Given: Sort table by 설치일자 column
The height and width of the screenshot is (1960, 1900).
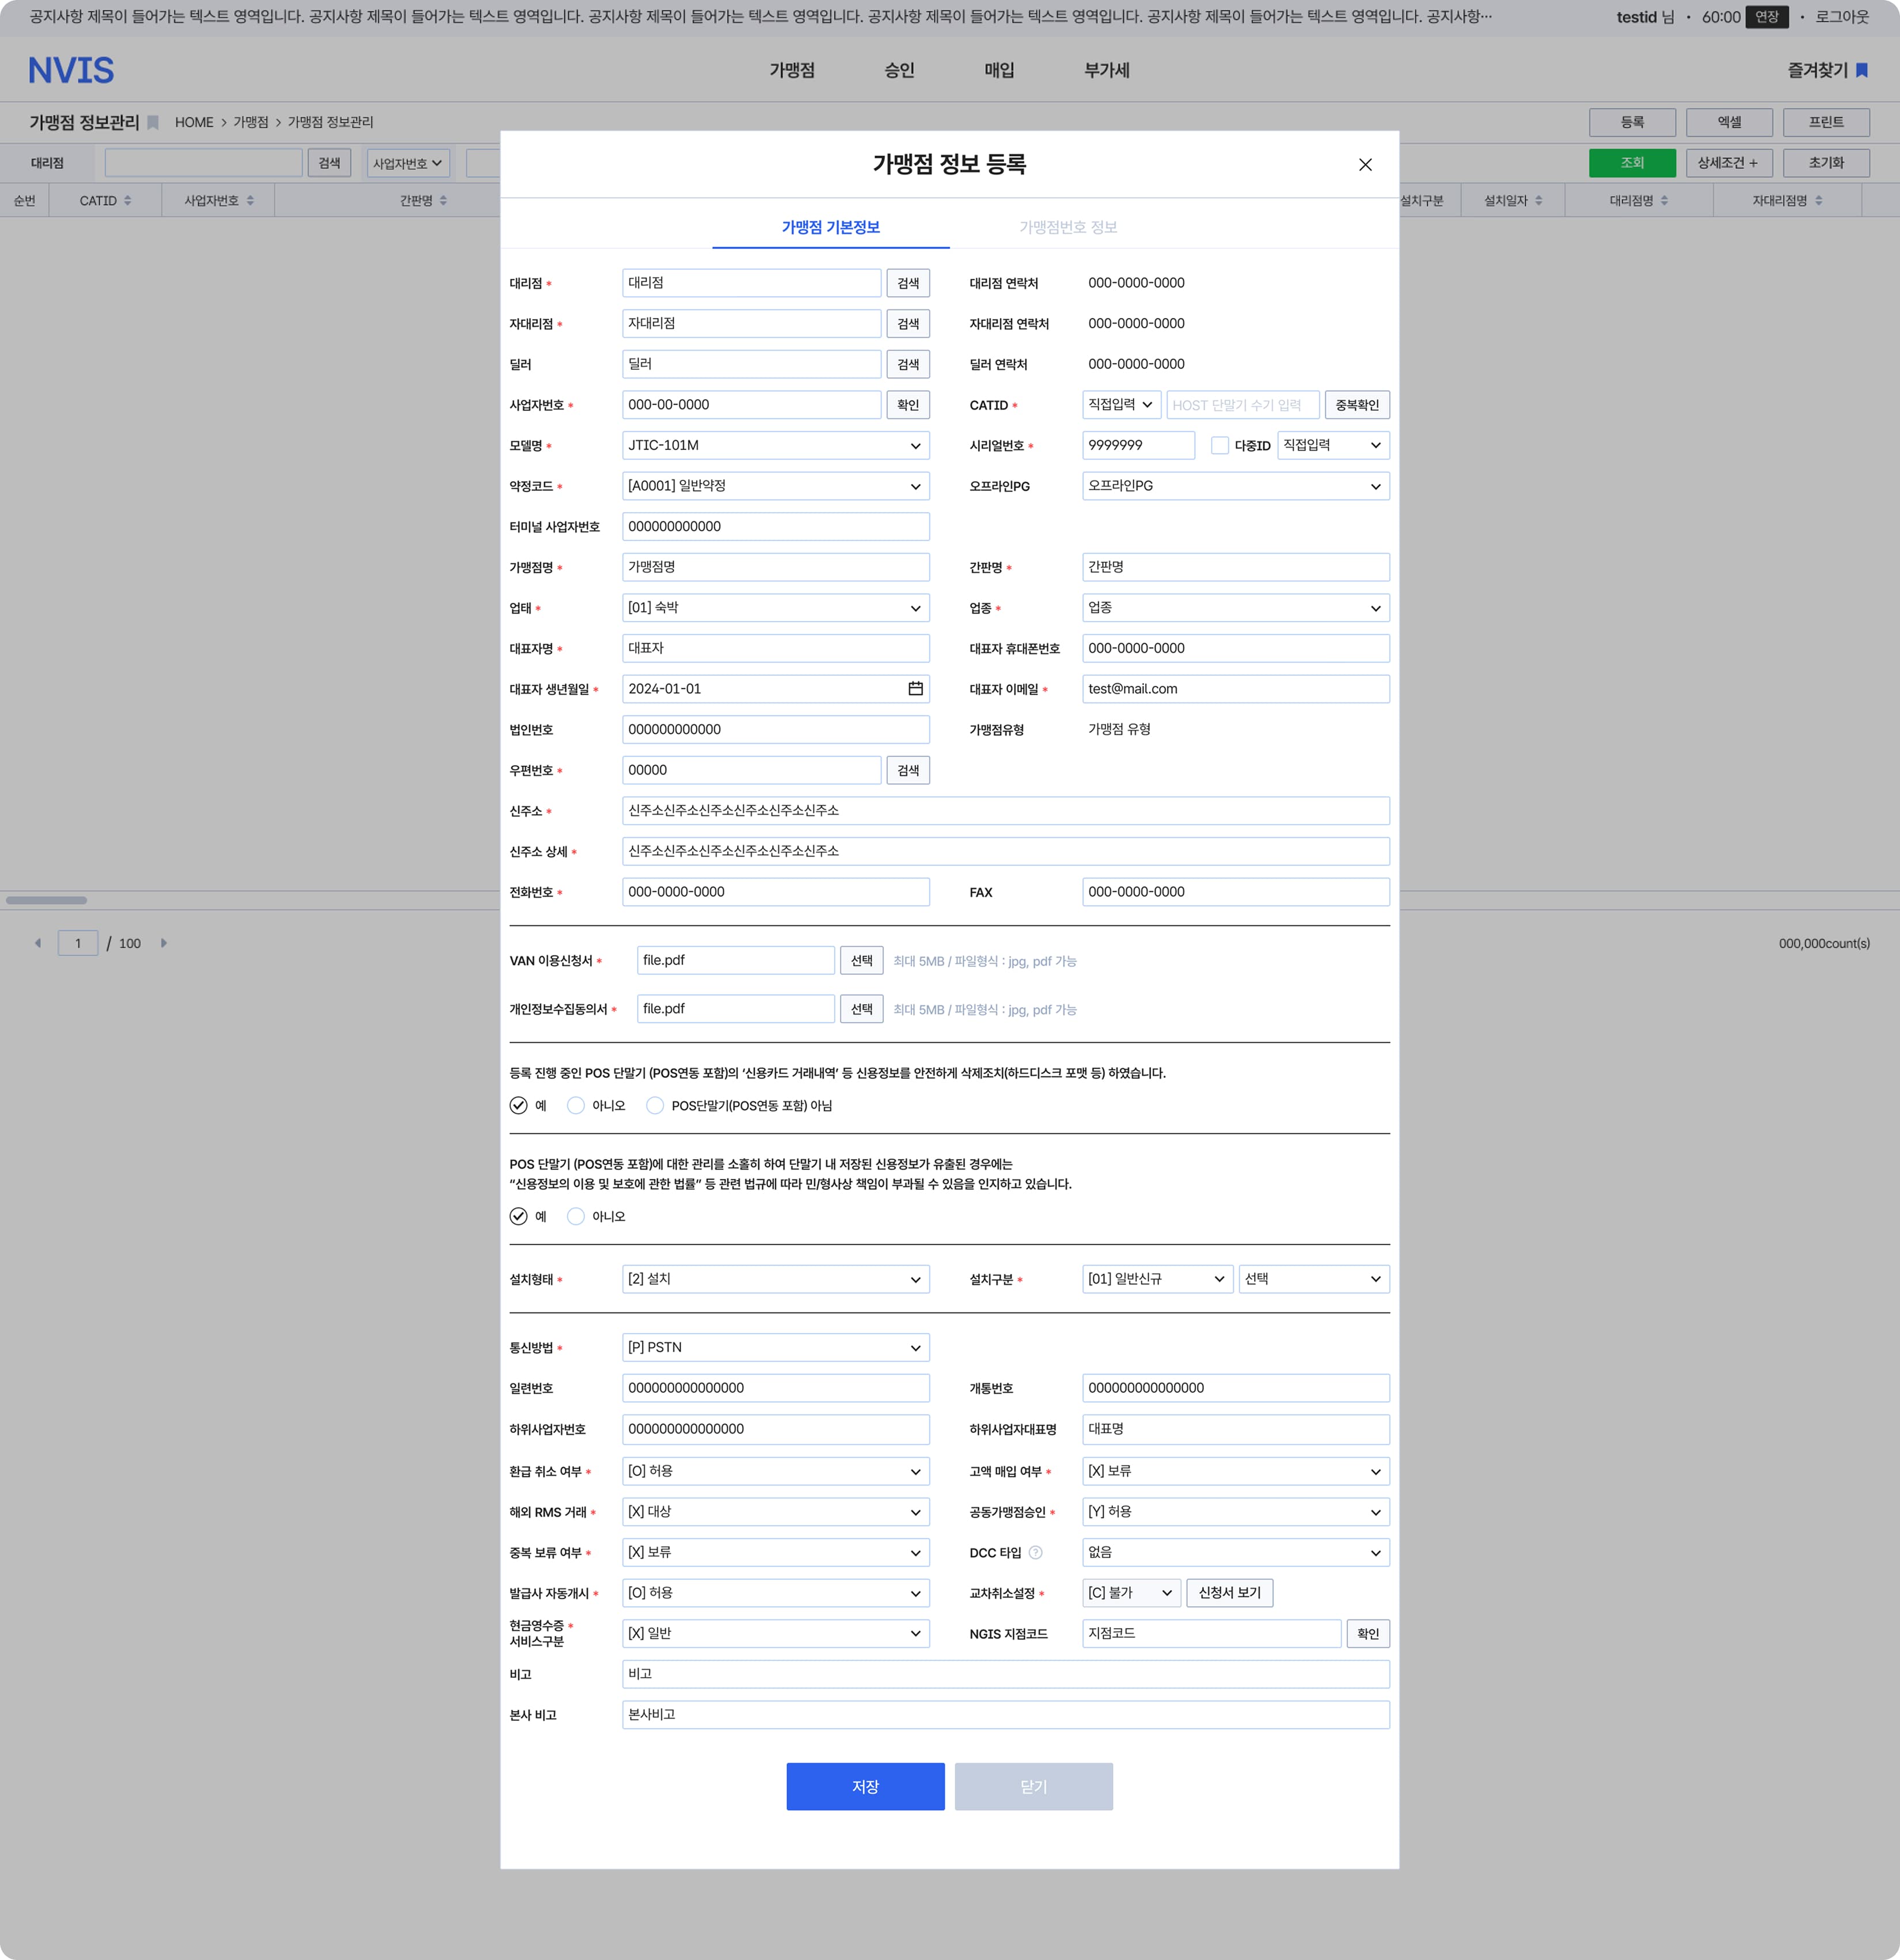Looking at the screenshot, I should pyautogui.click(x=1538, y=201).
